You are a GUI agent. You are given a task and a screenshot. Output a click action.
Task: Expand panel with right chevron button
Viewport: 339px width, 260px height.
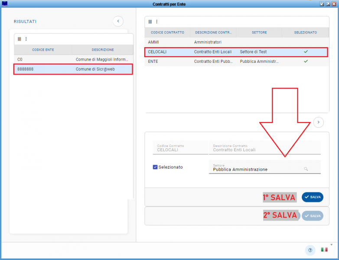tap(319, 122)
